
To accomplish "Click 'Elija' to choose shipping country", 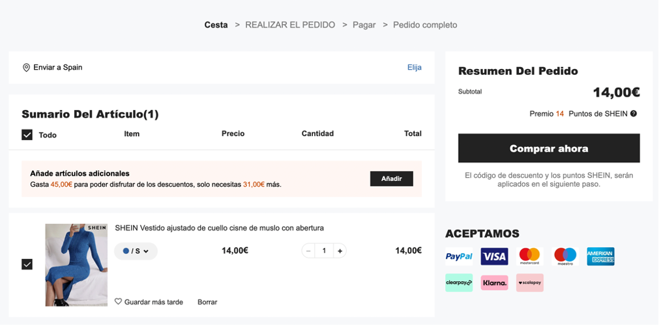I will click(415, 67).
